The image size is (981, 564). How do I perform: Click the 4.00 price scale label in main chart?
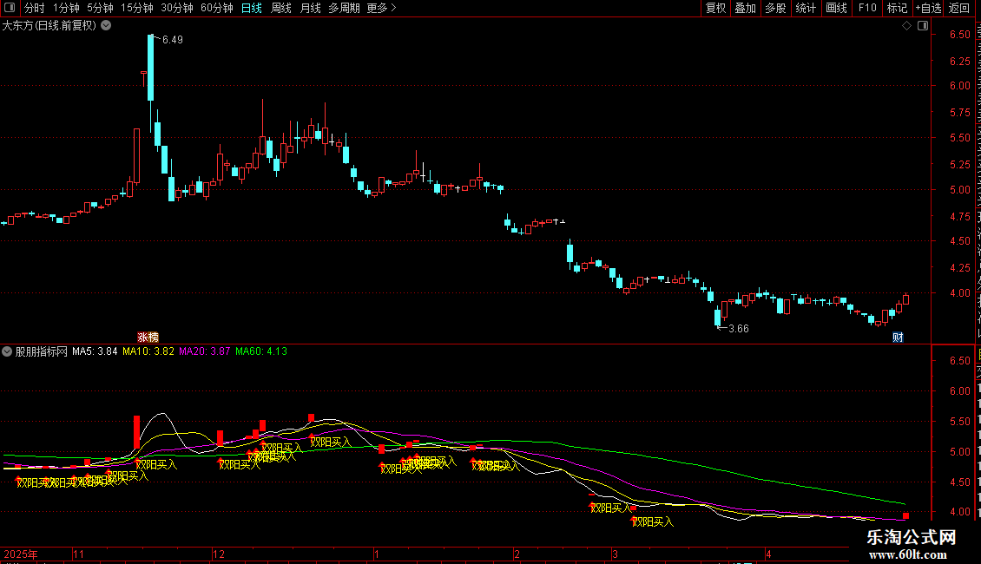[x=959, y=292]
